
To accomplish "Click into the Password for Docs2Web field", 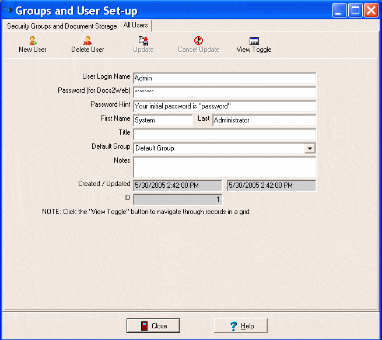I will [x=224, y=92].
